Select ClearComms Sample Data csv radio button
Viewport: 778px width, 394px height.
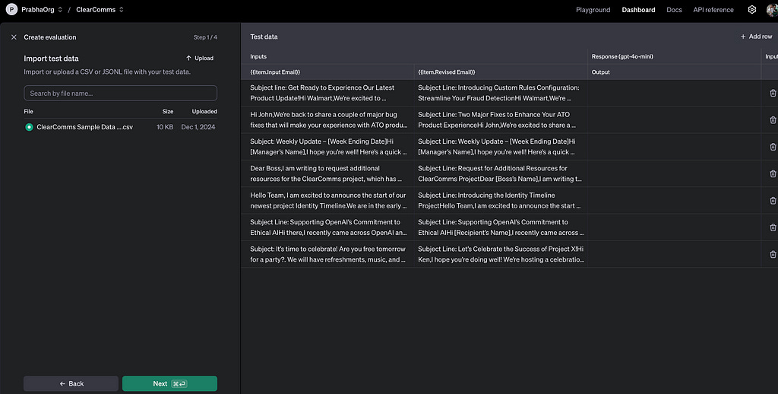pyautogui.click(x=29, y=127)
